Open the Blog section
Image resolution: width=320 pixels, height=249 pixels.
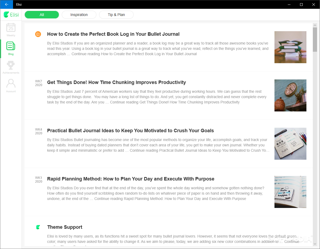11,49
